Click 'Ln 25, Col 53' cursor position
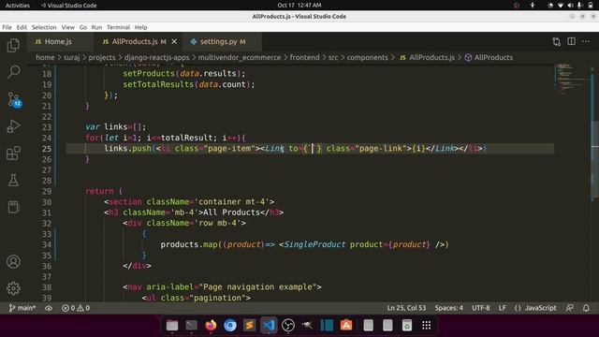The image size is (599, 337). (406, 308)
